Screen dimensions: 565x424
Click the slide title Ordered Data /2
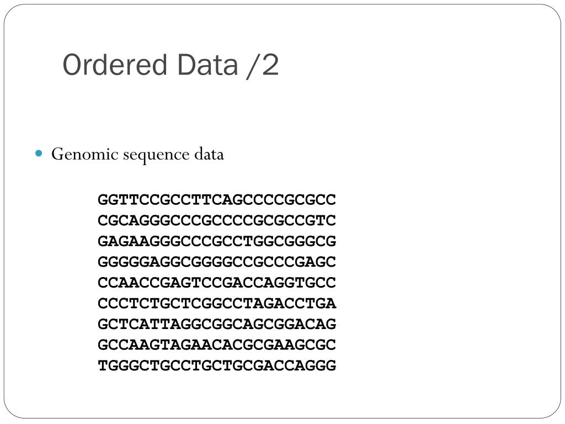point(171,65)
